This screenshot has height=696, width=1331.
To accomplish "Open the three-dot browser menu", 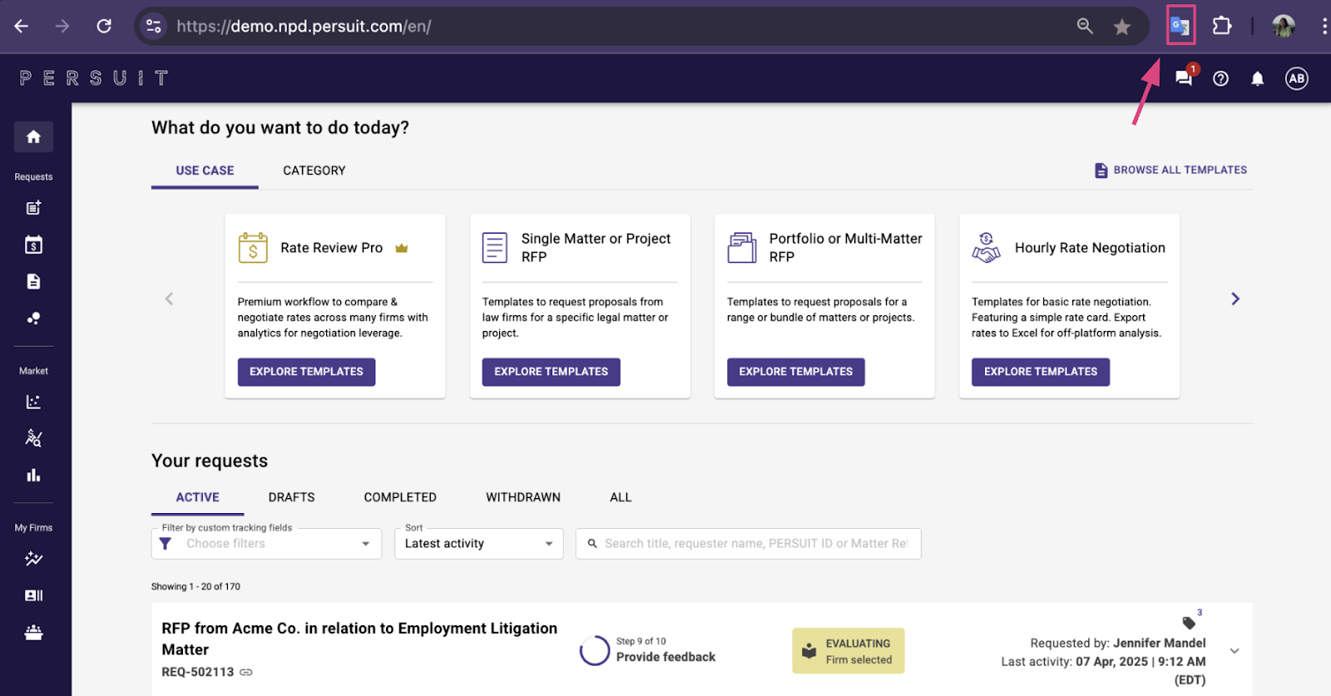I will [1324, 26].
